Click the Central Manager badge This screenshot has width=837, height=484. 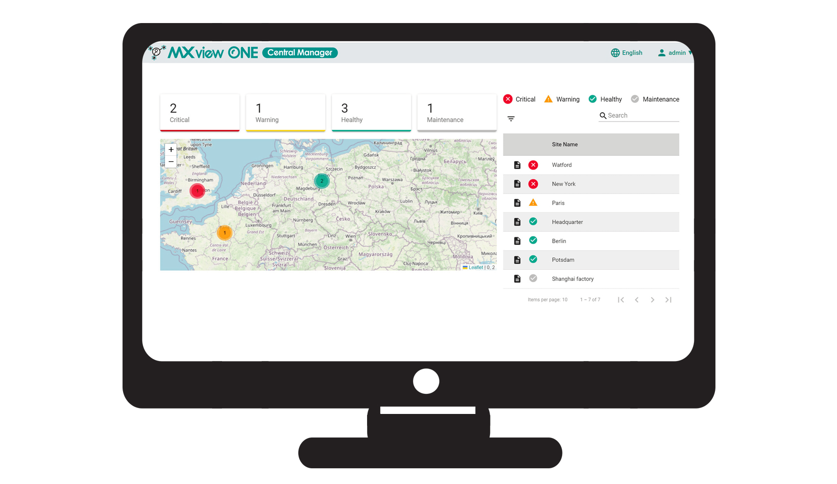[x=300, y=52]
